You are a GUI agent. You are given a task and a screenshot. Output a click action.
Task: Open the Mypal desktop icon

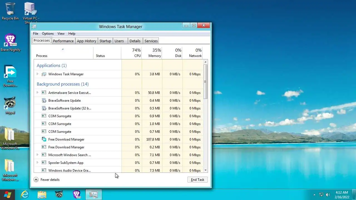[x=10, y=105]
